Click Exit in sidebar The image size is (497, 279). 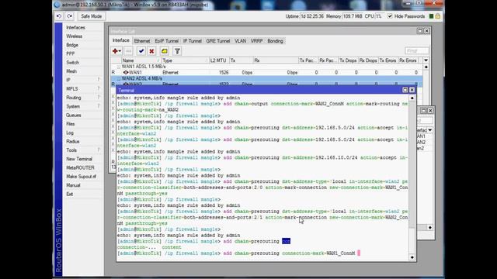83,195
